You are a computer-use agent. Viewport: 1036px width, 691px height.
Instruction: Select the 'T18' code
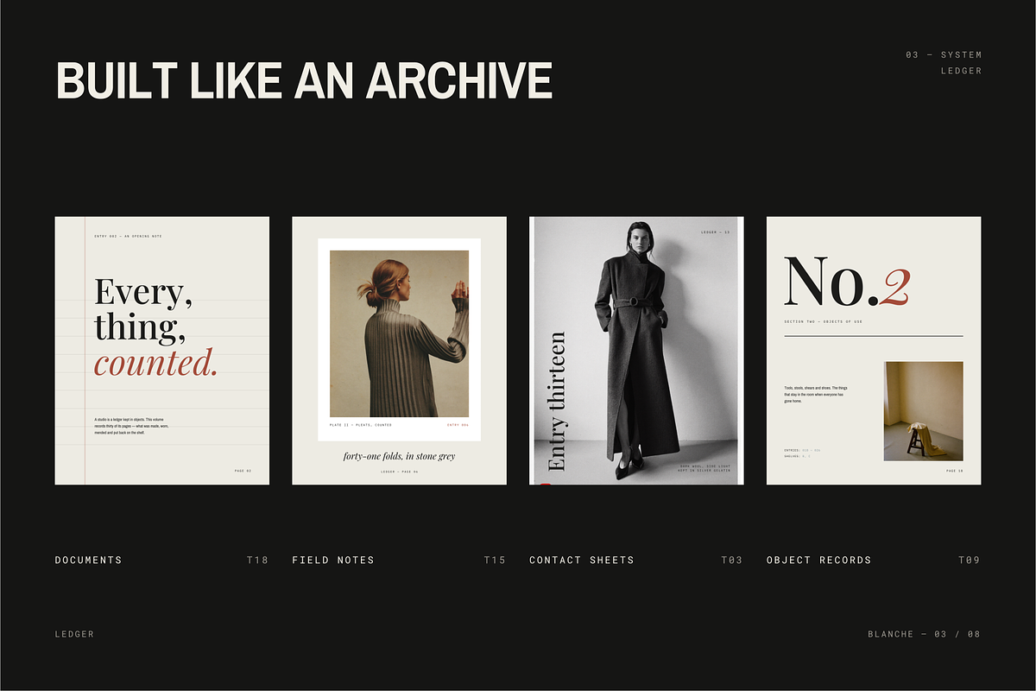[x=257, y=560]
